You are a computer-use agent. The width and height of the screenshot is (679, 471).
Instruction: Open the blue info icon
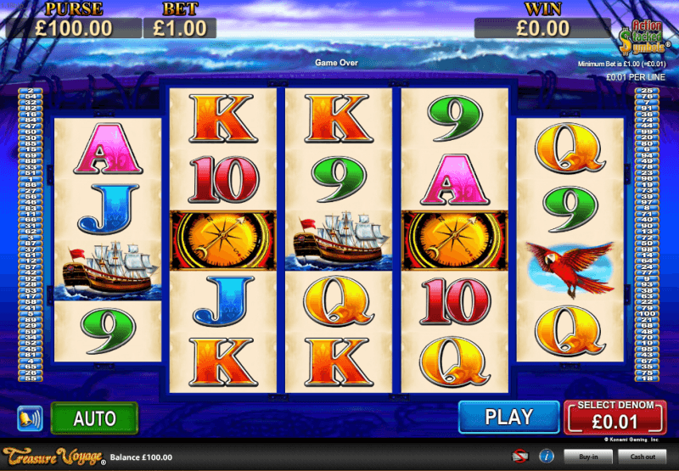click(547, 457)
